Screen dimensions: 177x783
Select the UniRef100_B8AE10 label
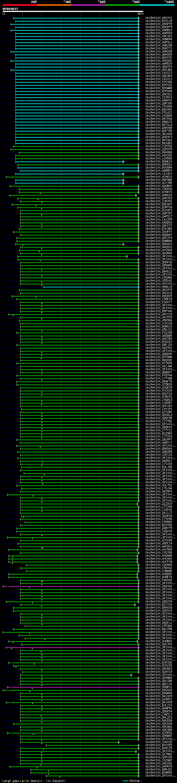[159, 162]
